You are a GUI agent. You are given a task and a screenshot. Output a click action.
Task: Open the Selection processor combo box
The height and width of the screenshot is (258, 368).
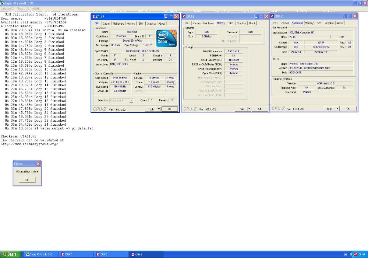[x=121, y=100]
